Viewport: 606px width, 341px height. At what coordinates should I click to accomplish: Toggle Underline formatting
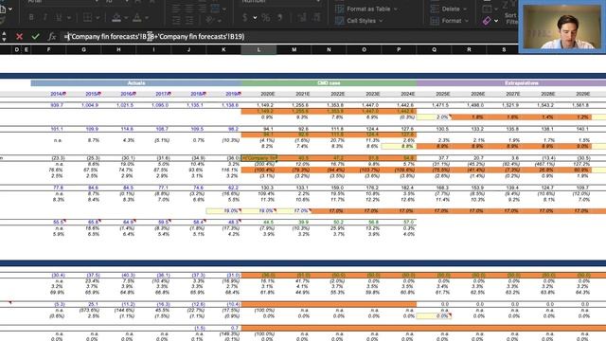[x=59, y=17]
